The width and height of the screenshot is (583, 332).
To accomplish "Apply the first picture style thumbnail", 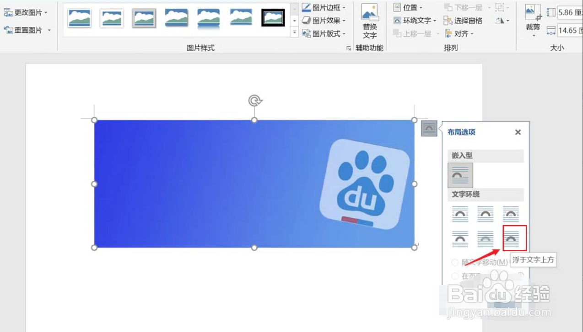I will [x=79, y=18].
